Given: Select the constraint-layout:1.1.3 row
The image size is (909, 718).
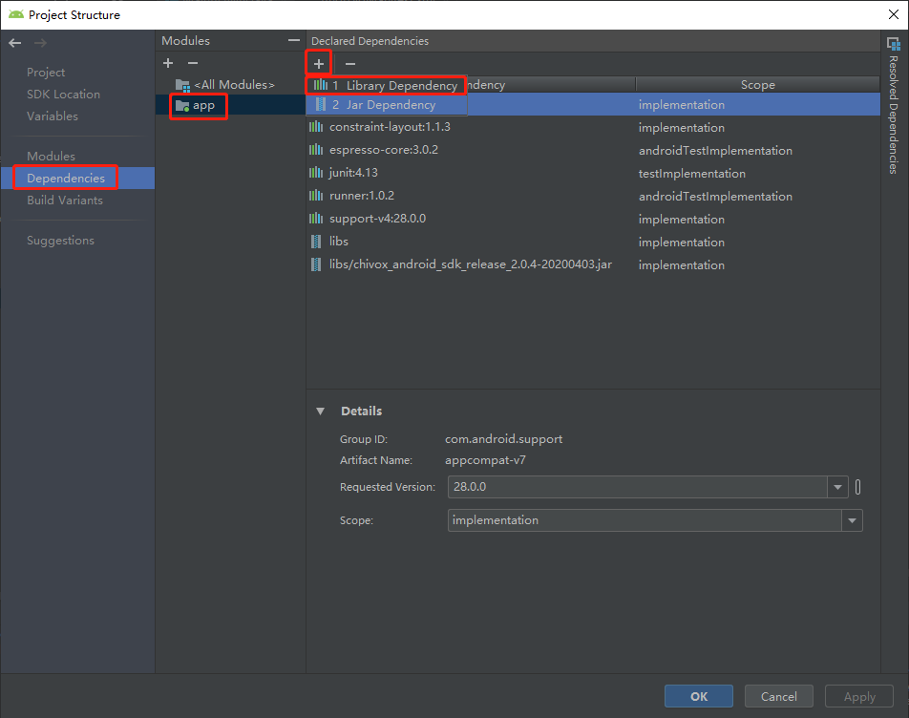Looking at the screenshot, I should (x=593, y=127).
